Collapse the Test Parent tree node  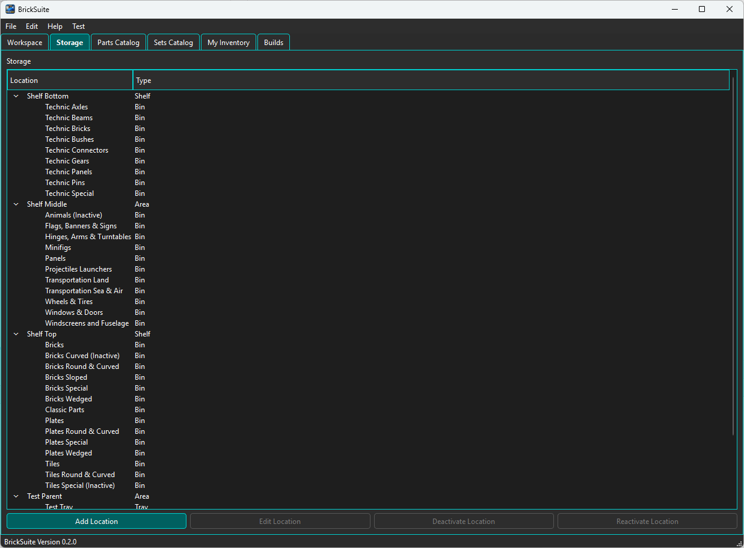tap(16, 496)
